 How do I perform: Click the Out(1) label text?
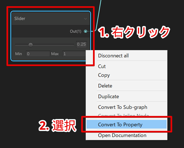pyautogui.click(x=76, y=31)
